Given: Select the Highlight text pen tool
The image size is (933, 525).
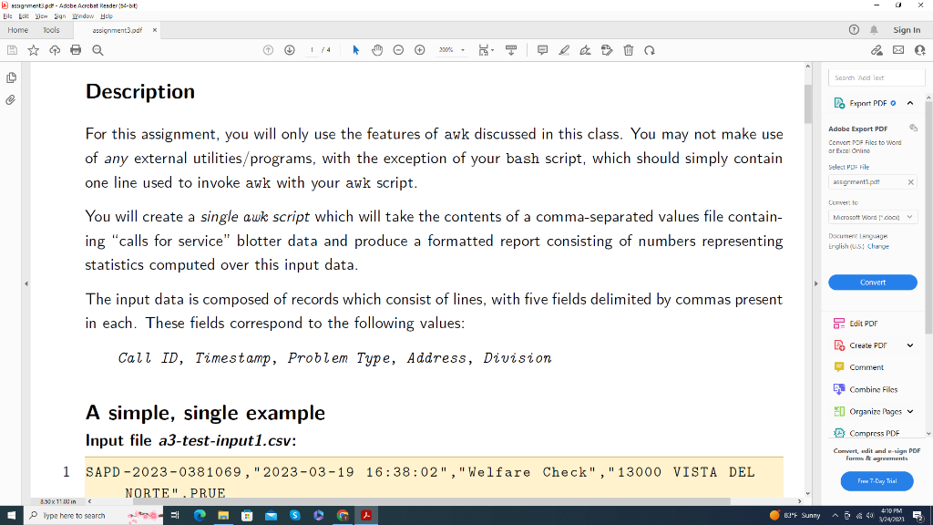Looking at the screenshot, I should [564, 51].
